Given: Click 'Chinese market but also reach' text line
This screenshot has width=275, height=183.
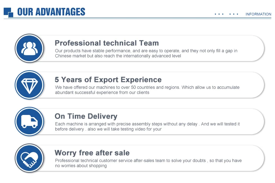Looking at the screenshot, I should [x=118, y=56].
